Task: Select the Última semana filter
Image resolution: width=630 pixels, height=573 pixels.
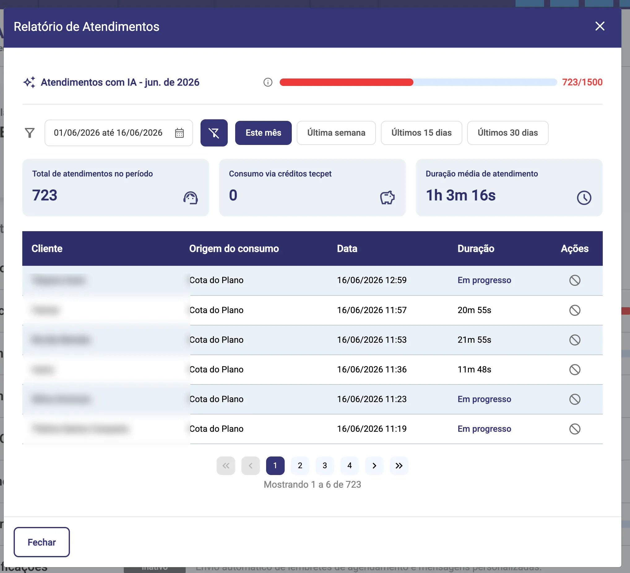Action: pos(336,133)
